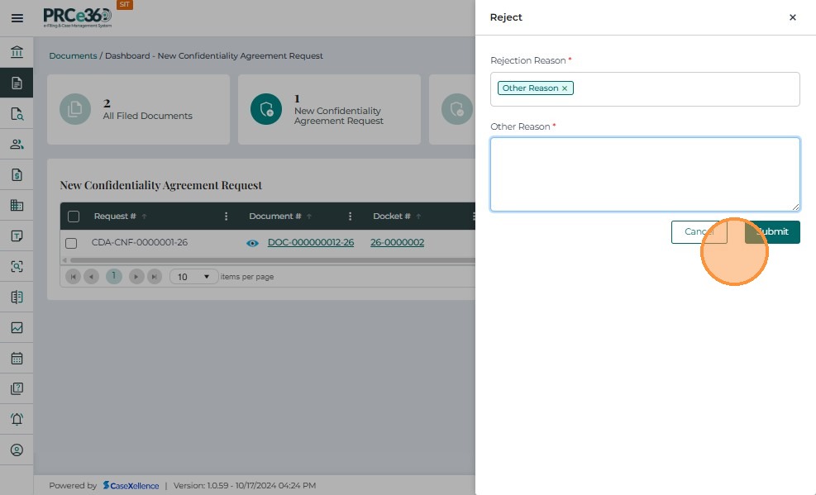This screenshot has width=816, height=495.
Task: Go to the next page of results
Action: 136,277
